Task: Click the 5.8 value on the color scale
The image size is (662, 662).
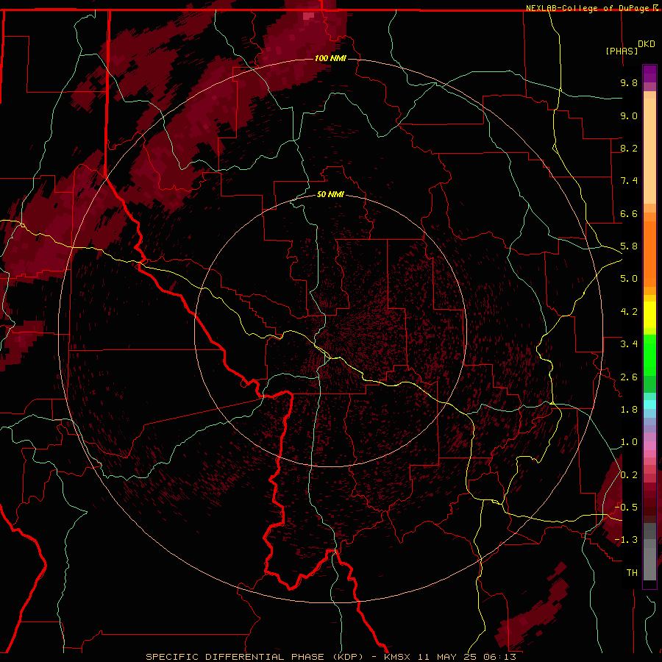Action: [629, 246]
